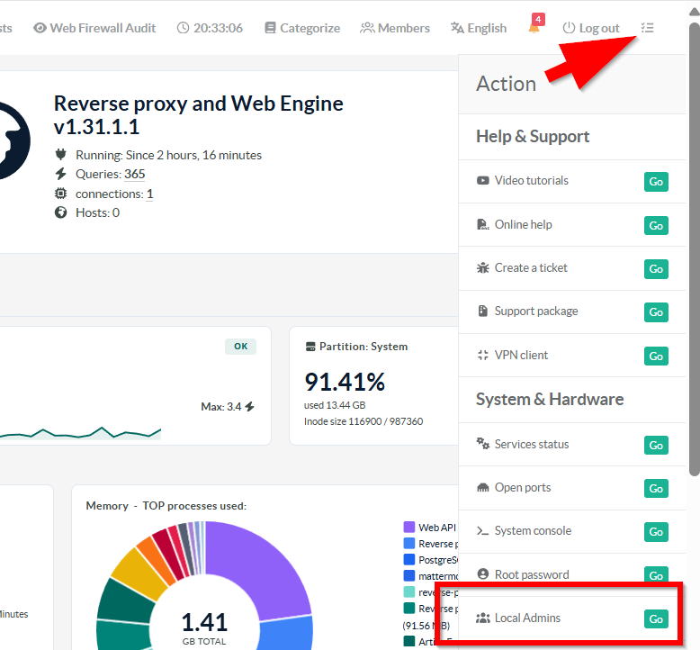Open the action menu list icon

point(647,28)
